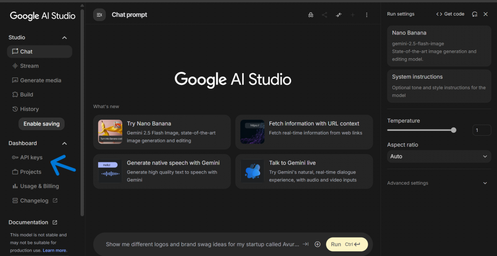Viewport: 497px width, 256px height.
Task: Click the Run button
Action: 347,244
